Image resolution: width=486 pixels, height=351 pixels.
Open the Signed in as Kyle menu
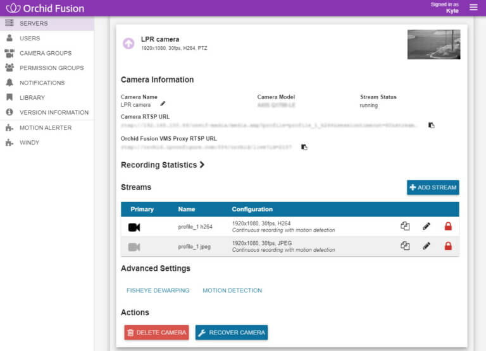pos(444,8)
